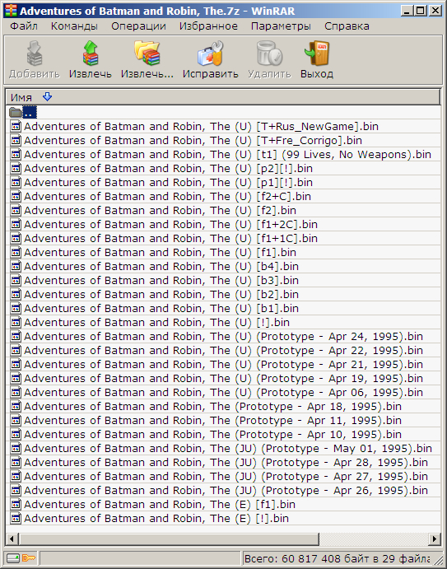This screenshot has height=569, width=447.
Task: Click the Выход exit door icon
Action: (x=317, y=54)
